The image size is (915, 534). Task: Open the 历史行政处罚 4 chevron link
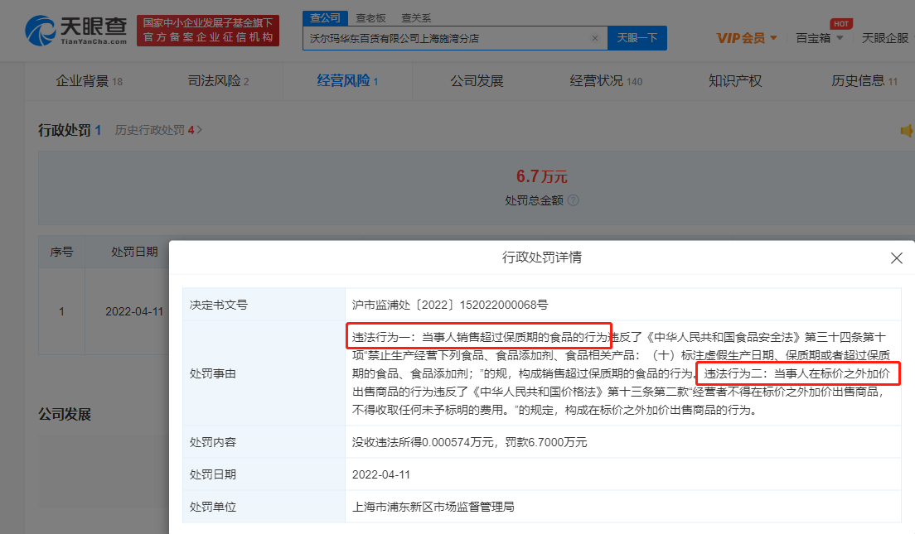click(158, 130)
